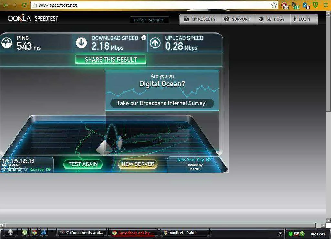The image size is (331, 239).
Task: Launch Chrome from the quick launch bar
Action: coord(34,233)
